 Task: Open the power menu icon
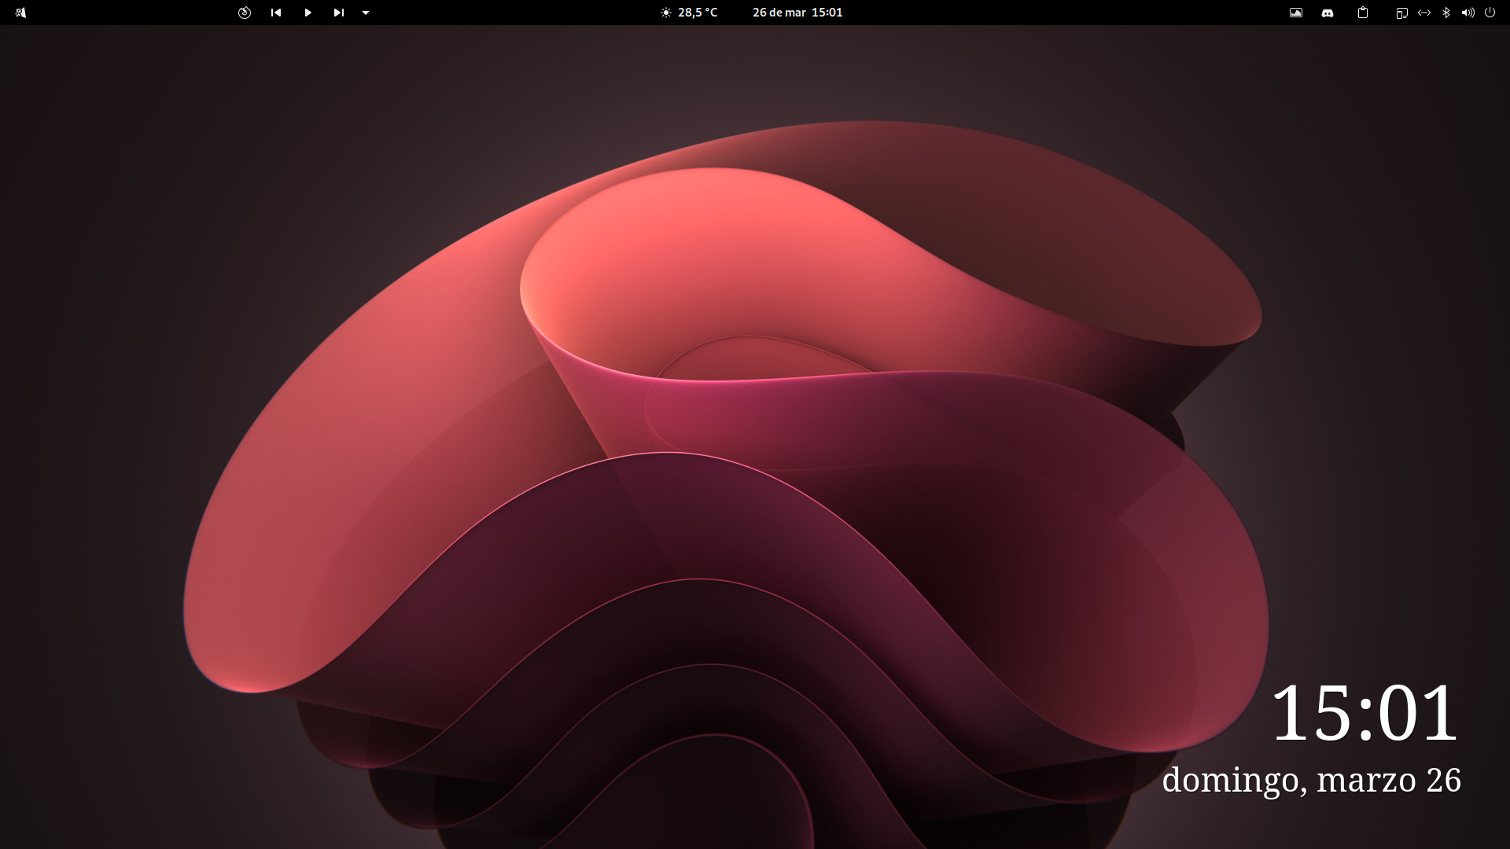click(x=1490, y=13)
